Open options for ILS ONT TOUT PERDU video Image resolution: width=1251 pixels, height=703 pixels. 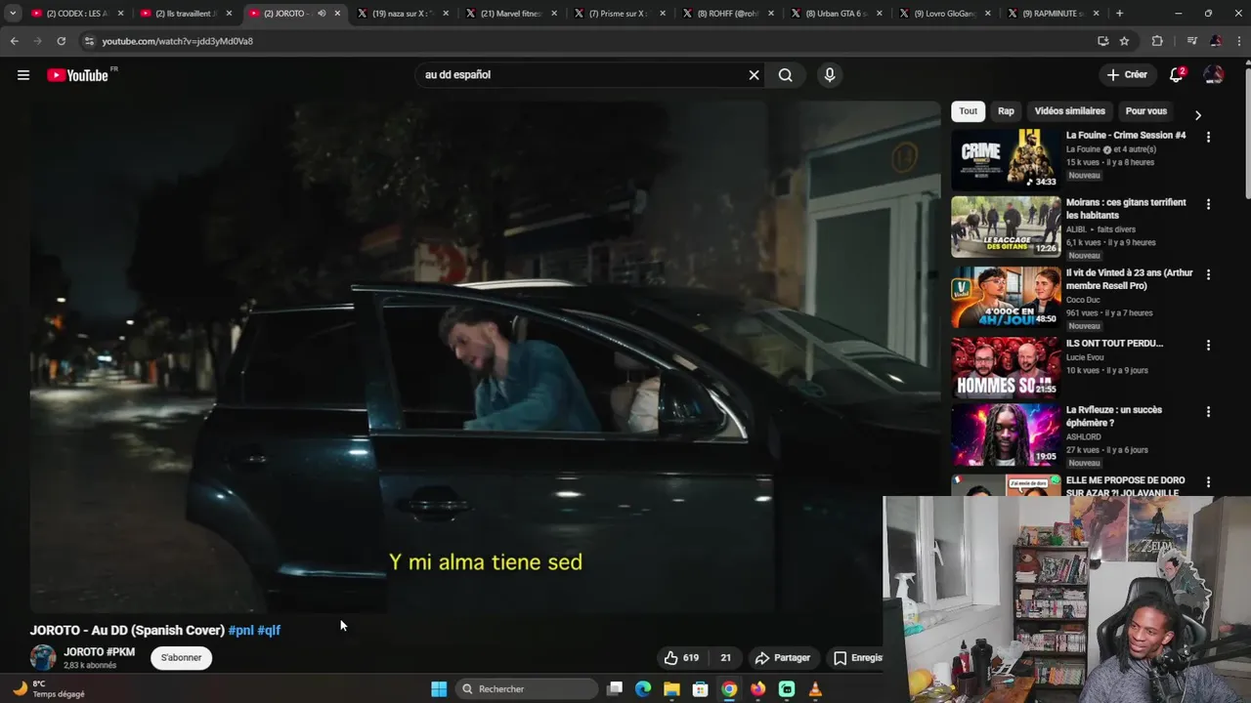[1208, 346]
